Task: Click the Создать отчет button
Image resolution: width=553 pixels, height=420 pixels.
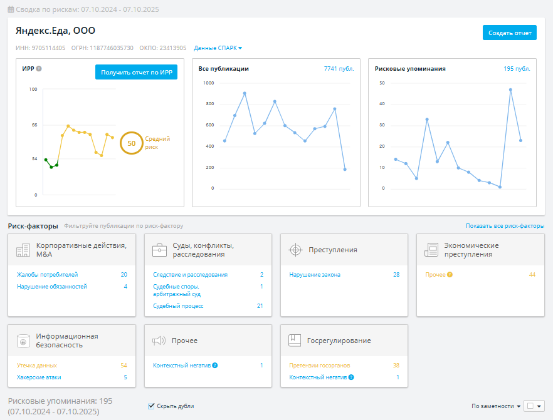Action: (510, 33)
